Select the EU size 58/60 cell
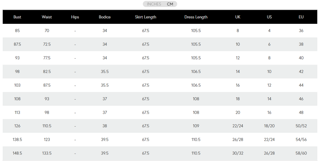322x166 pixels. [x=301, y=153]
